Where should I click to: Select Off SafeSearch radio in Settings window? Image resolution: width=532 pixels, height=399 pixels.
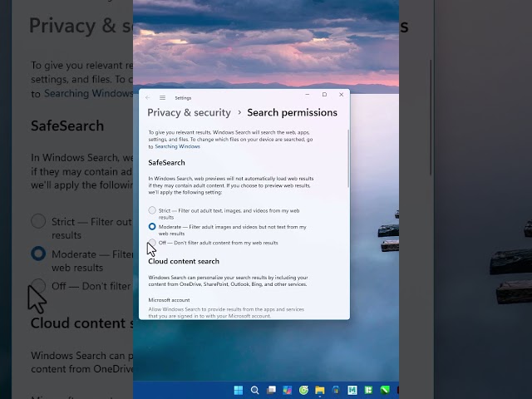pos(152,242)
